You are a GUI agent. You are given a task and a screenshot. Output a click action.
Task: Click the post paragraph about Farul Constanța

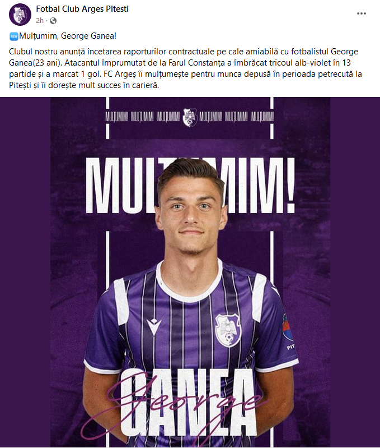185,68
